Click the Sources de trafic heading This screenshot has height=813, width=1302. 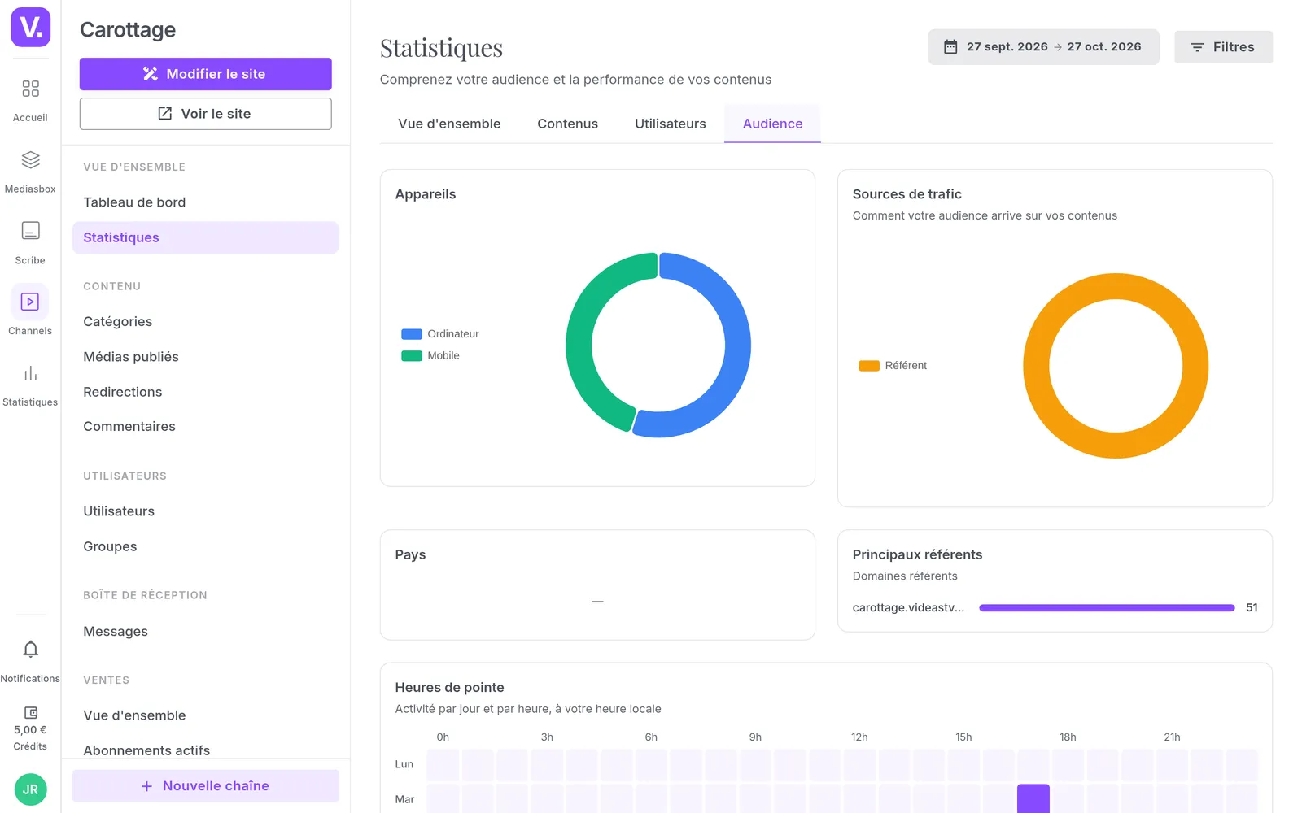click(x=907, y=194)
